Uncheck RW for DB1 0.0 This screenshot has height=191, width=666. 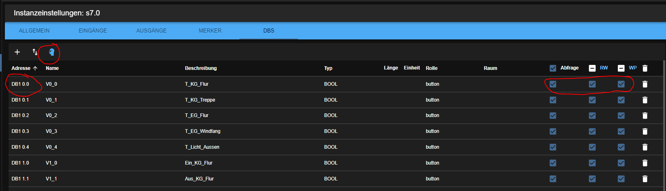point(592,84)
